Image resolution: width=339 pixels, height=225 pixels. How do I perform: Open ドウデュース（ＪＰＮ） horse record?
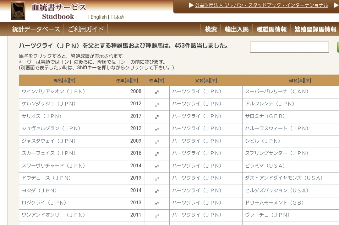[x=46, y=178]
